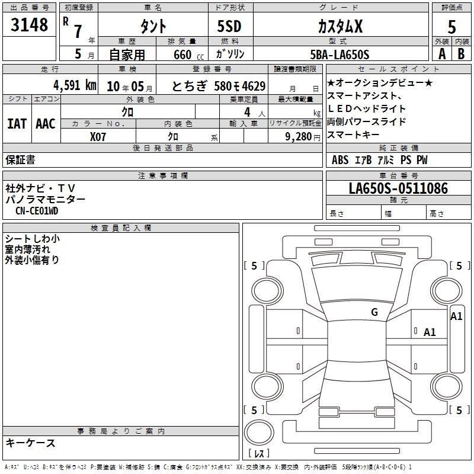Click rear-left tire rating [5]
This screenshot has height=474, width=474.
254,411
